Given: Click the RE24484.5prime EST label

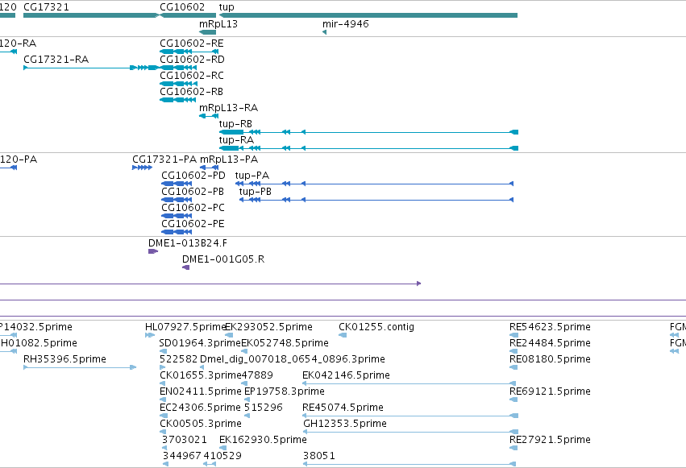Looking at the screenshot, I should tap(550, 343).
